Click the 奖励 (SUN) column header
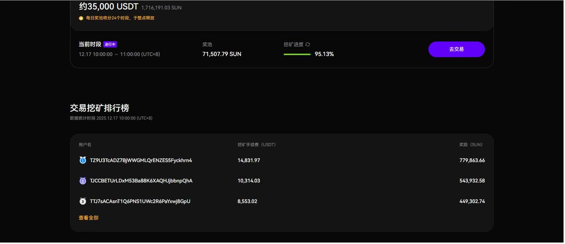The width and height of the screenshot is (565, 244). [x=471, y=145]
